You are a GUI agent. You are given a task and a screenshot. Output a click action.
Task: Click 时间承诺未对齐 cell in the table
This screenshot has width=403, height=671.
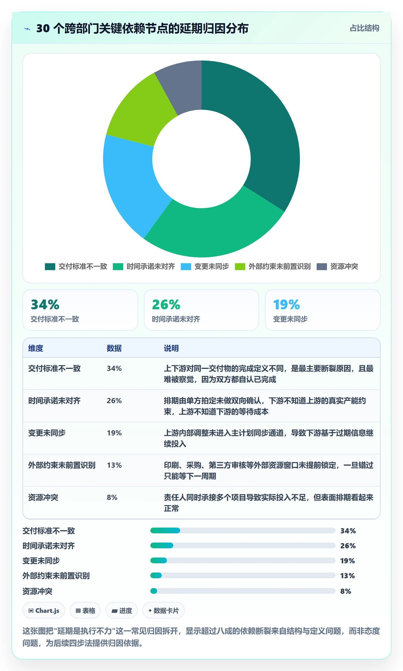coord(54,401)
